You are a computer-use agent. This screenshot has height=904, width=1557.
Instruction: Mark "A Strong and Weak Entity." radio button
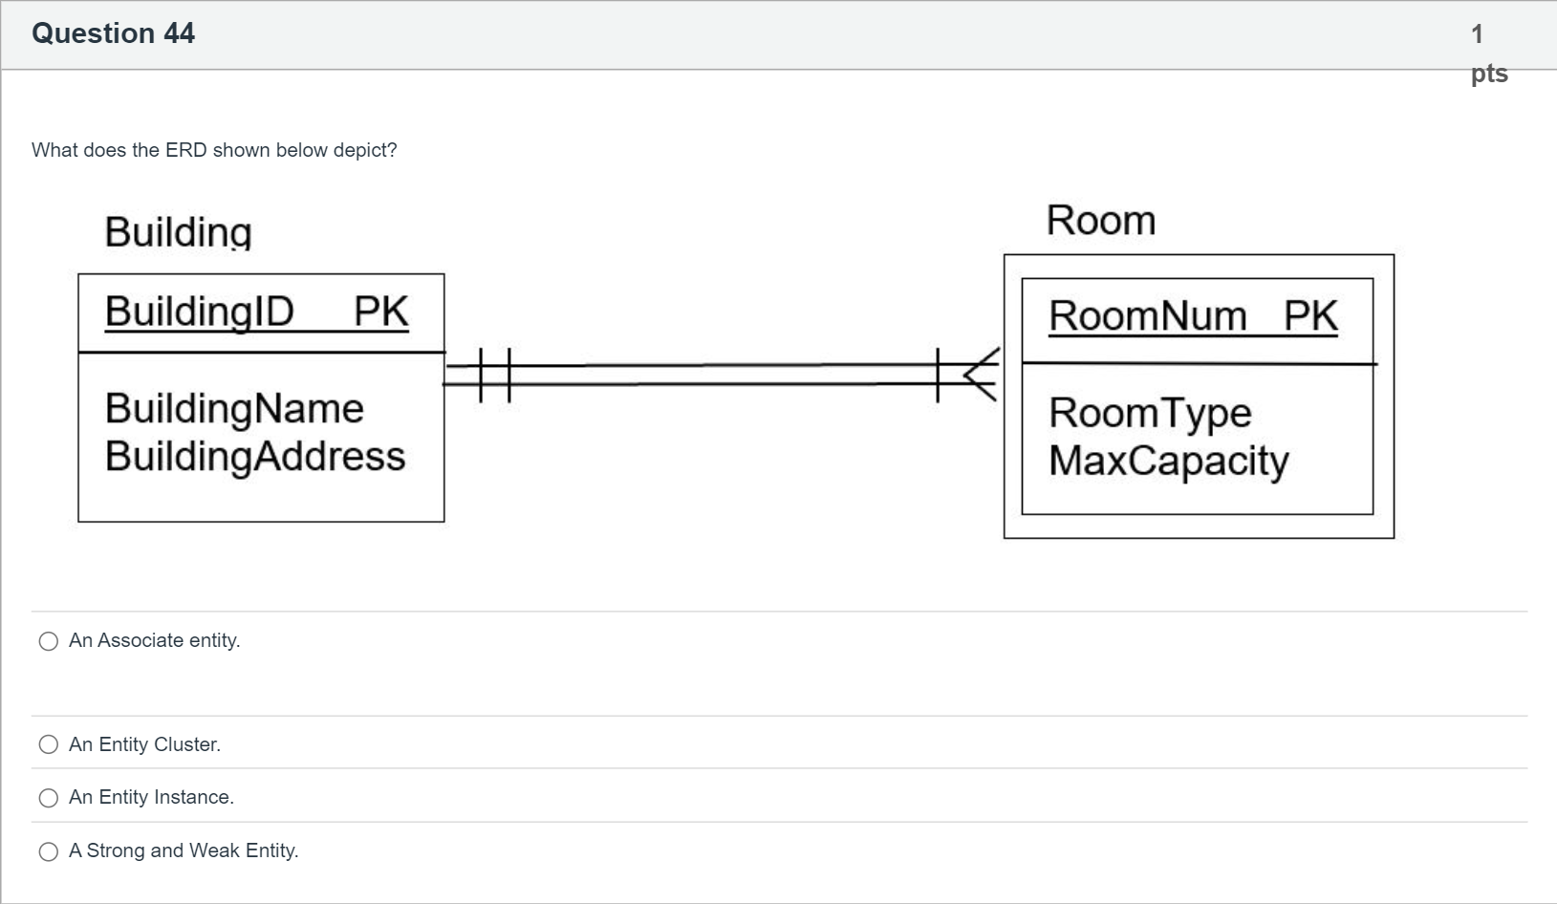point(49,851)
